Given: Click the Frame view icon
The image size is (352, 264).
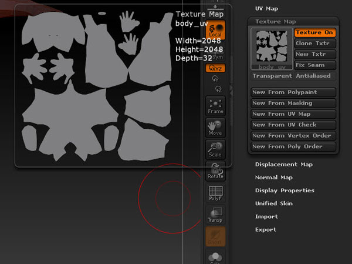Looking at the screenshot, I should (x=215, y=106).
